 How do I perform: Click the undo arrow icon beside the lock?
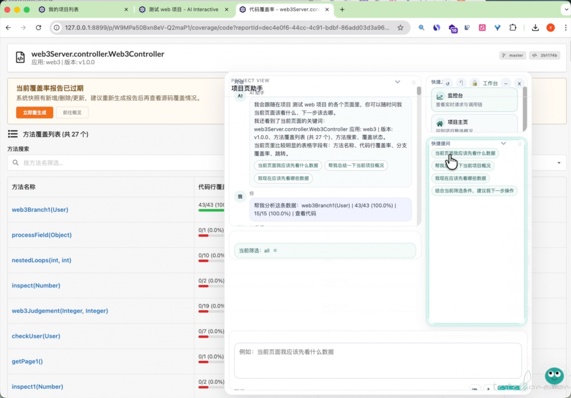pos(461,83)
